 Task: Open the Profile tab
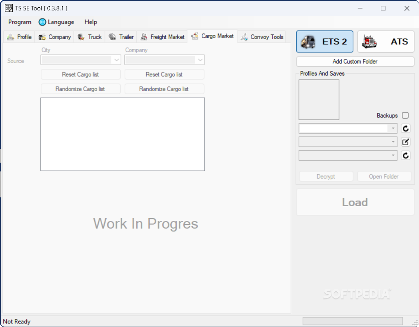[x=19, y=37]
